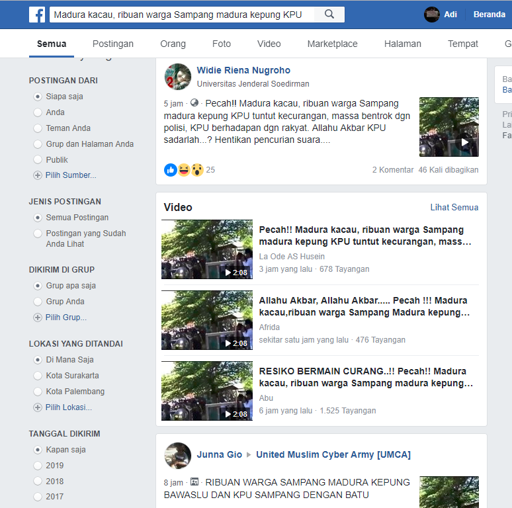
Task: Click the plus icon beside Pilih Sumber
Action: tap(38, 175)
